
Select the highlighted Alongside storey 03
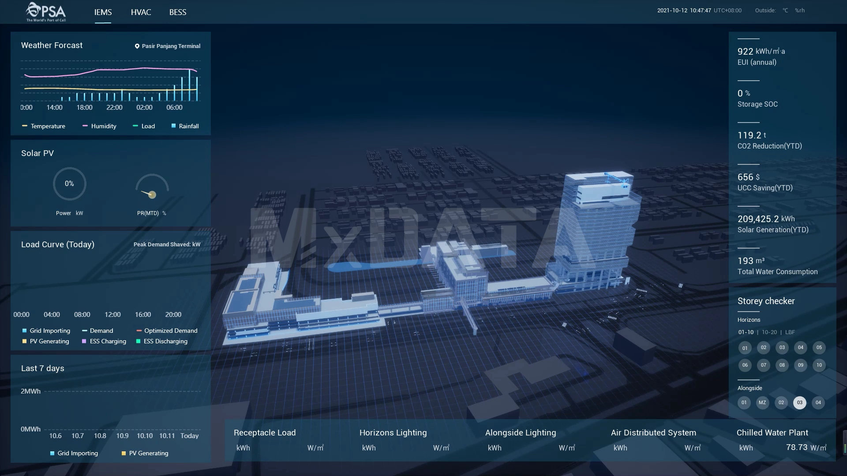799,403
